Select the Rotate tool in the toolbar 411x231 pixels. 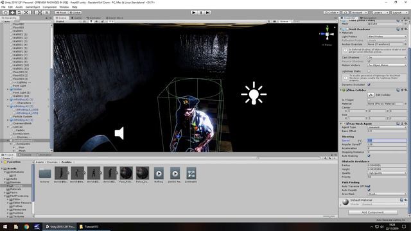point(19,13)
